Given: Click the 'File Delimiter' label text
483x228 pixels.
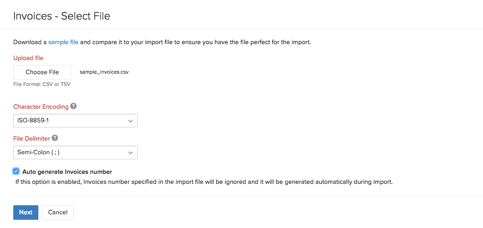Looking at the screenshot, I should point(31,138).
